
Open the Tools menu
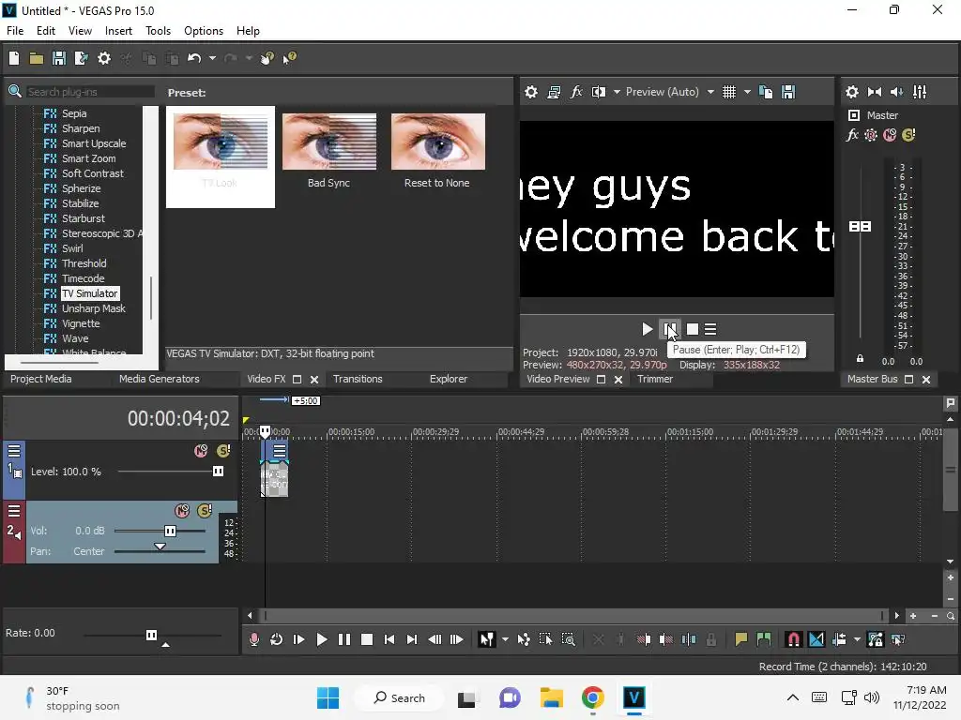click(x=158, y=31)
